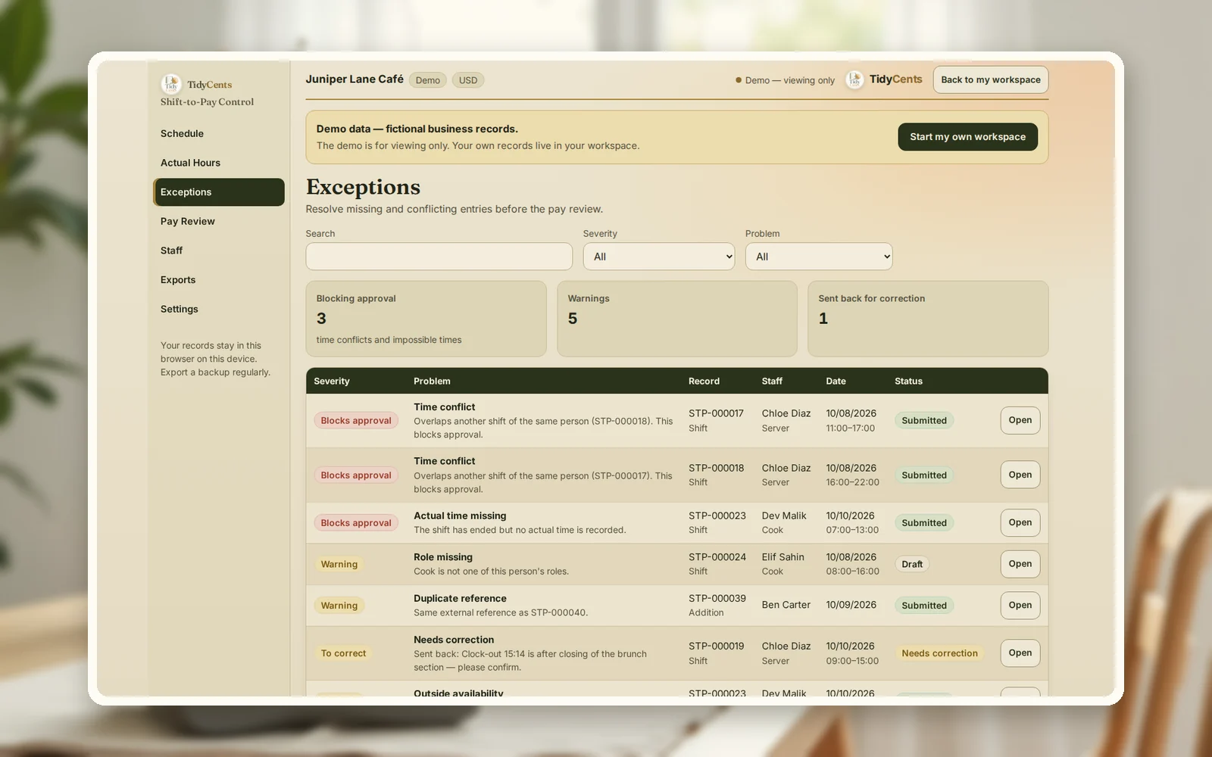The width and height of the screenshot is (1212, 757).
Task: Click Warning badge on Duplicate reference row
Action: click(x=339, y=606)
